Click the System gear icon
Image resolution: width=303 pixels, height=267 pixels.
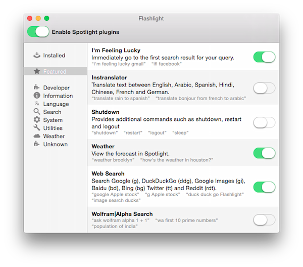37,120
